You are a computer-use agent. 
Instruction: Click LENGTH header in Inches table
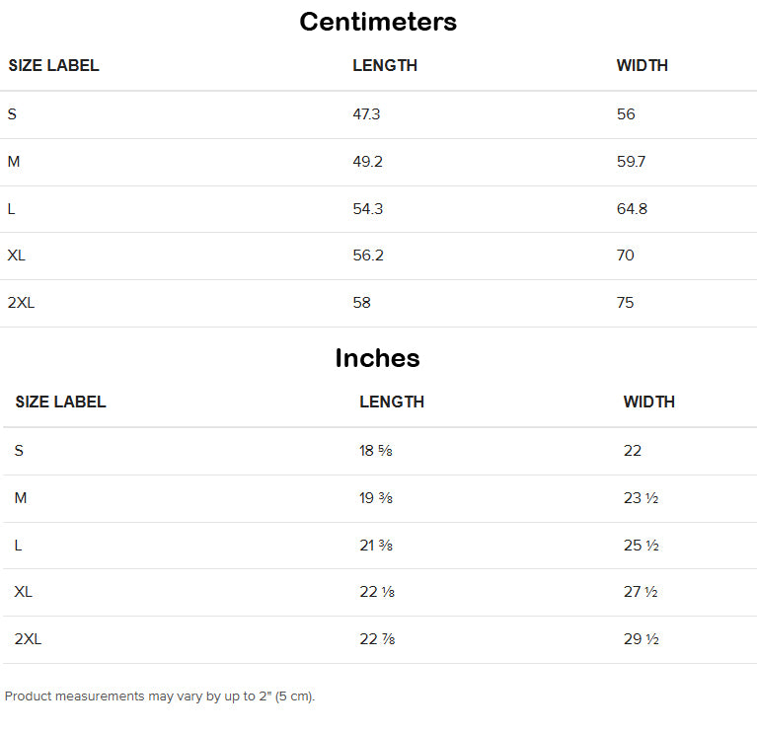pos(392,403)
